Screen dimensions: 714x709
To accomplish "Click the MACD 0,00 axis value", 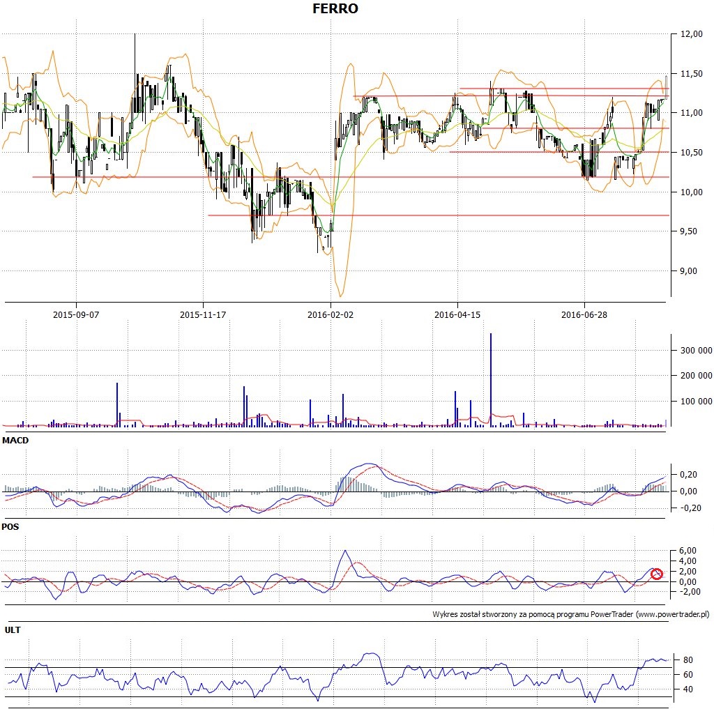I will 688,491.
